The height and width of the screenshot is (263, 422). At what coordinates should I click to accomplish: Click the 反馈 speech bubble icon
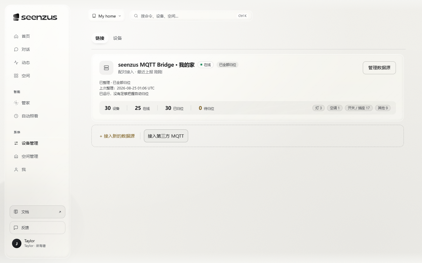16,228
